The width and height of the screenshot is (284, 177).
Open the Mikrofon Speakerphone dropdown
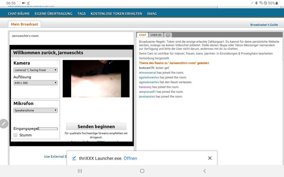point(35,110)
